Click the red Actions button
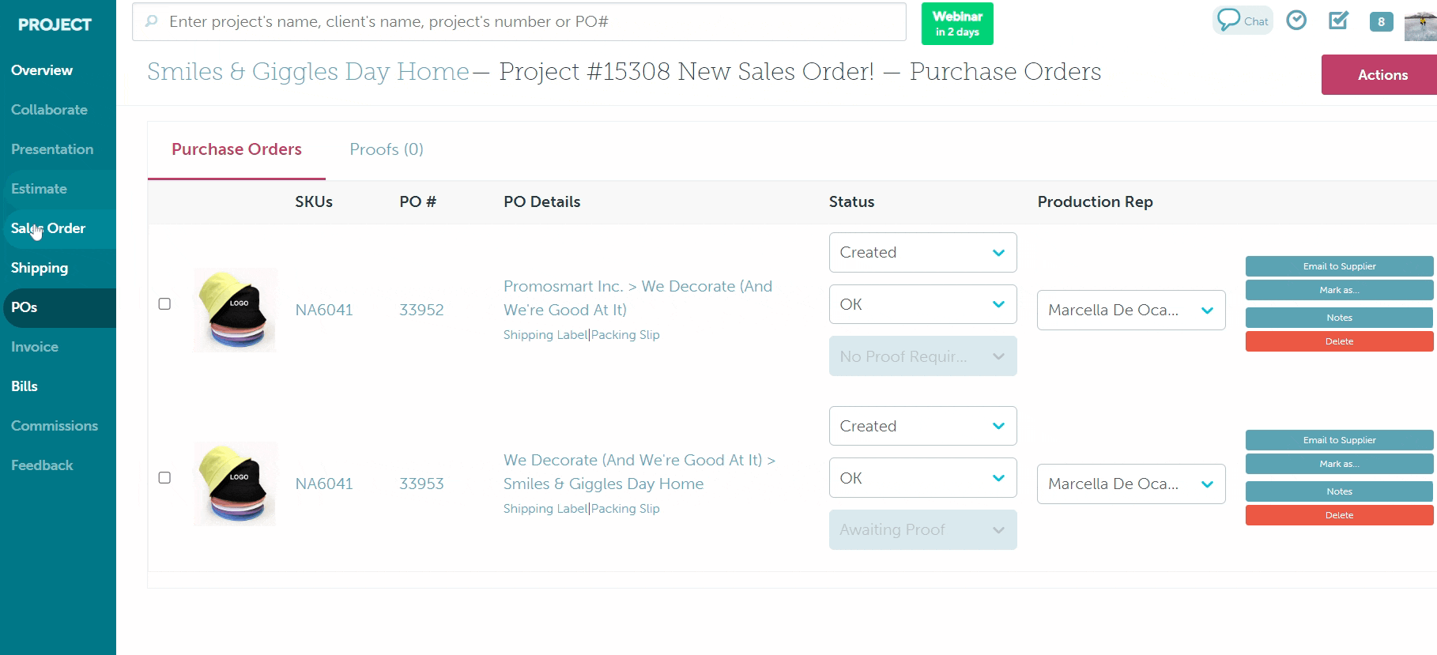1437x655 pixels. pyautogui.click(x=1382, y=75)
